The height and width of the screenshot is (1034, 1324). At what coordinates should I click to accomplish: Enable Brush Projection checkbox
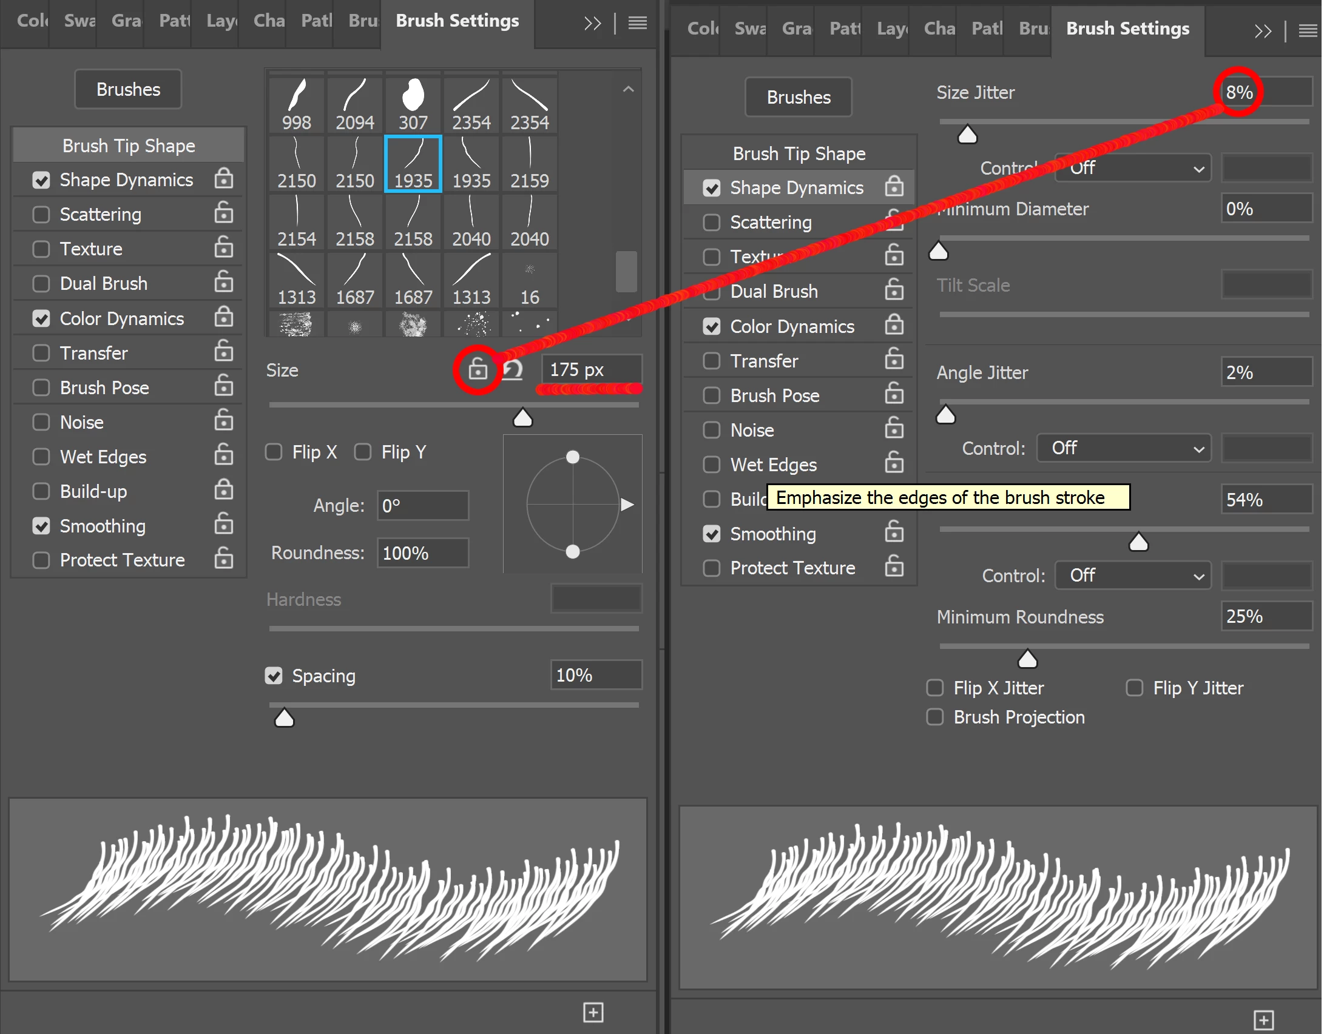click(935, 717)
